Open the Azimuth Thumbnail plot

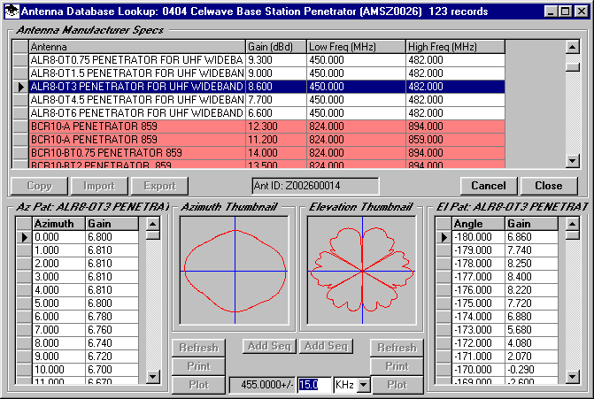coord(235,271)
